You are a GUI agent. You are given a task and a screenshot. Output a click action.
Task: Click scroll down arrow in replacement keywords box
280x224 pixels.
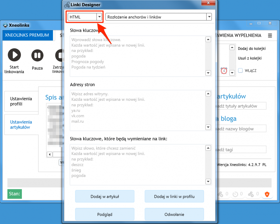coord(208,181)
